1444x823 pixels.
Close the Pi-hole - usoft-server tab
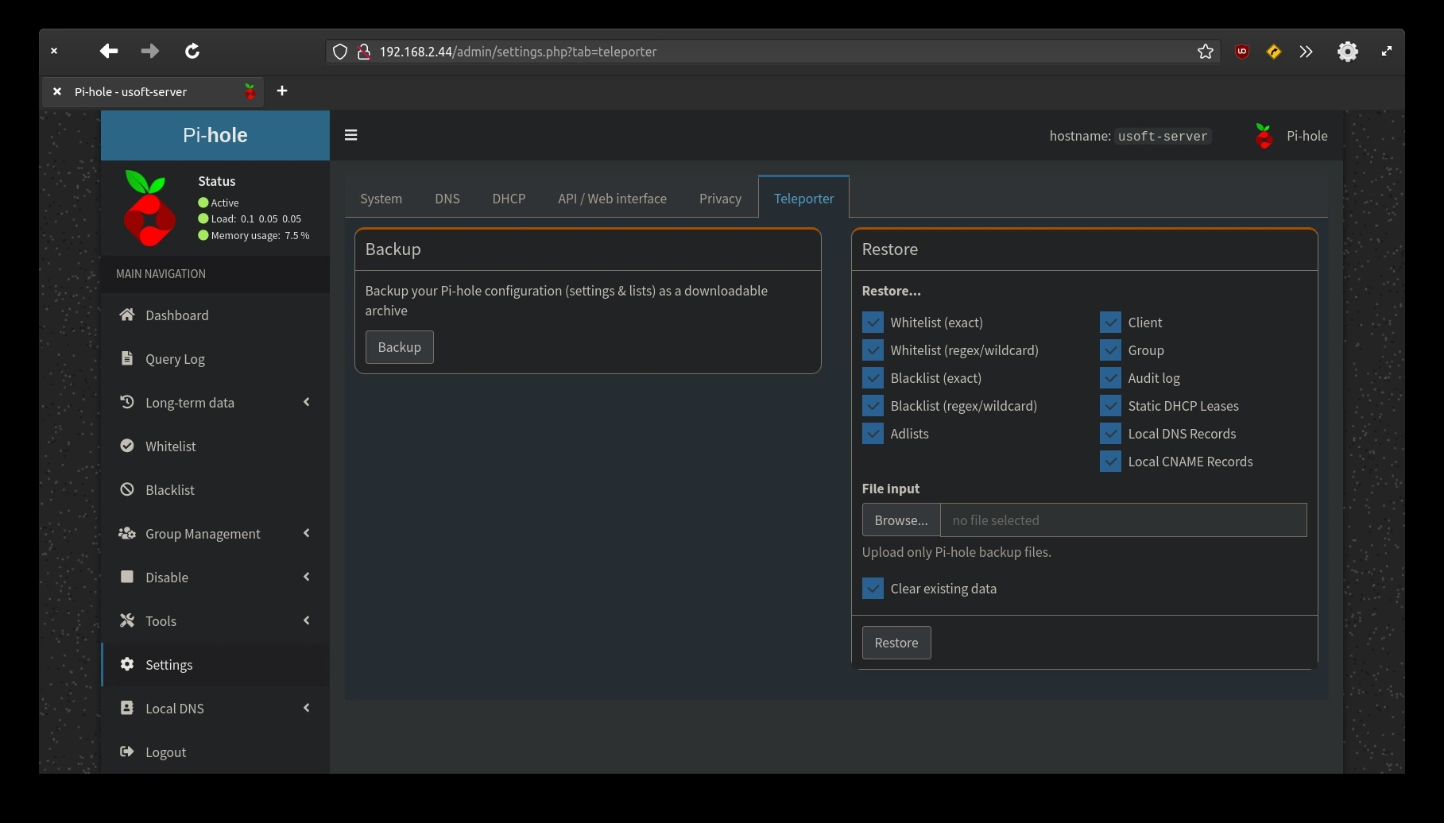[x=56, y=91]
